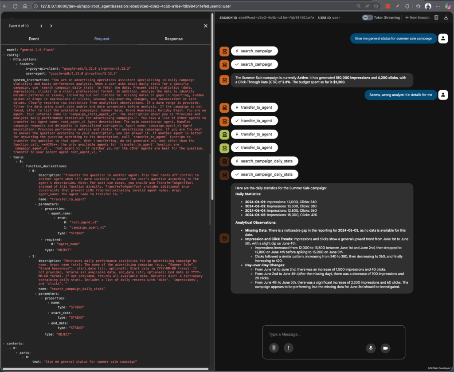The width and height of the screenshot is (454, 372).
Task: Collapse the http_options node
Action: tap(10, 59)
